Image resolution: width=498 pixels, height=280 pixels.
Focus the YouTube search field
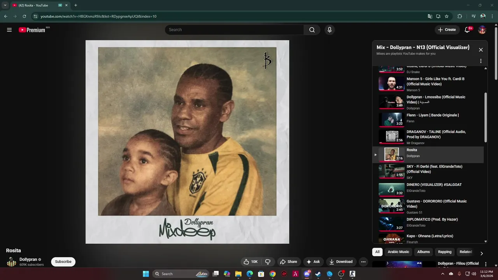pos(235,30)
